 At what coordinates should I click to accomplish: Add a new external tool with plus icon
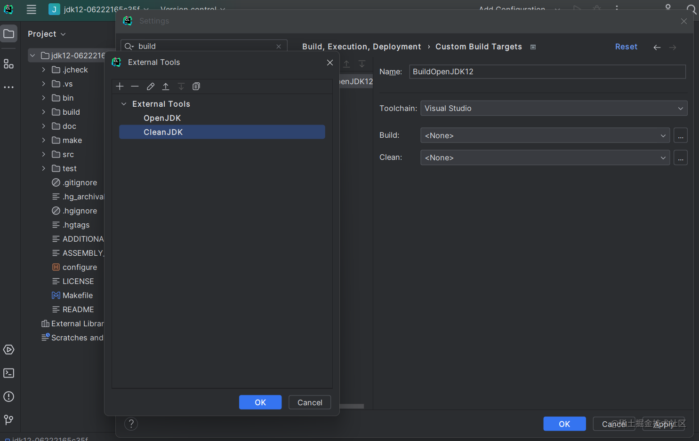[120, 87]
